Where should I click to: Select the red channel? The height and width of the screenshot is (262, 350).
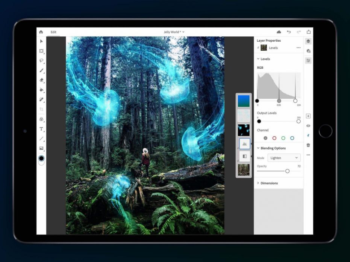pyautogui.click(x=274, y=138)
